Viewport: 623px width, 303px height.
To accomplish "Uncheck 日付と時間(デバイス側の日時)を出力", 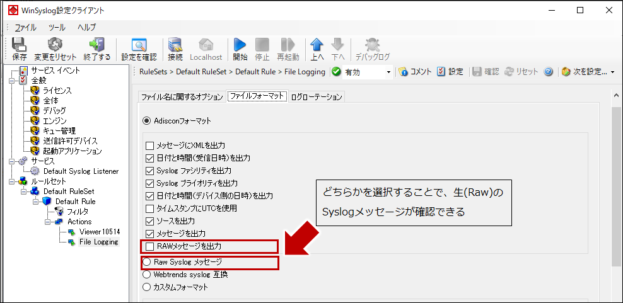I will click(x=149, y=196).
